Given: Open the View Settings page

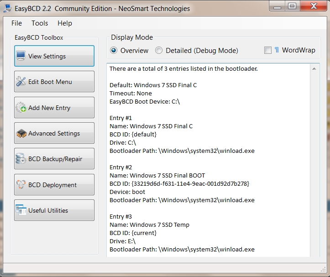Looking at the screenshot, I should pos(54,56).
